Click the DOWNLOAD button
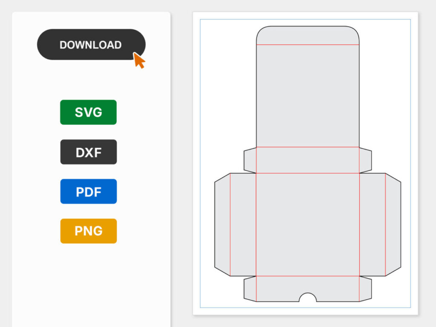Image resolution: width=436 pixels, height=327 pixels. coord(91,44)
